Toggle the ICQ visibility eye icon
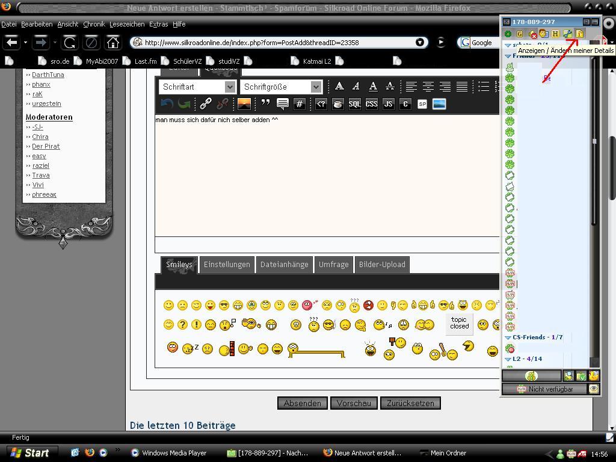 click(x=594, y=389)
